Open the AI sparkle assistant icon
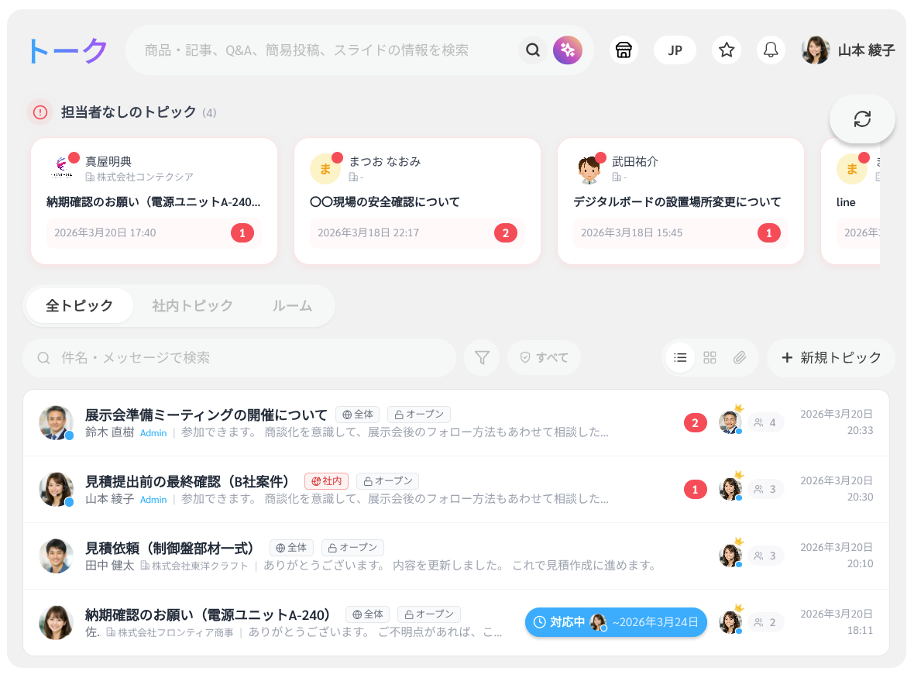 (567, 50)
